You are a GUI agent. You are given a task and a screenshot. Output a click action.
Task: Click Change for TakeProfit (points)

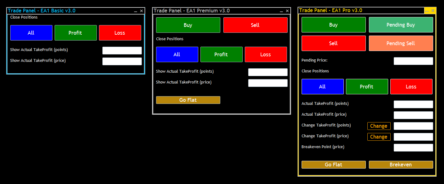(379, 126)
